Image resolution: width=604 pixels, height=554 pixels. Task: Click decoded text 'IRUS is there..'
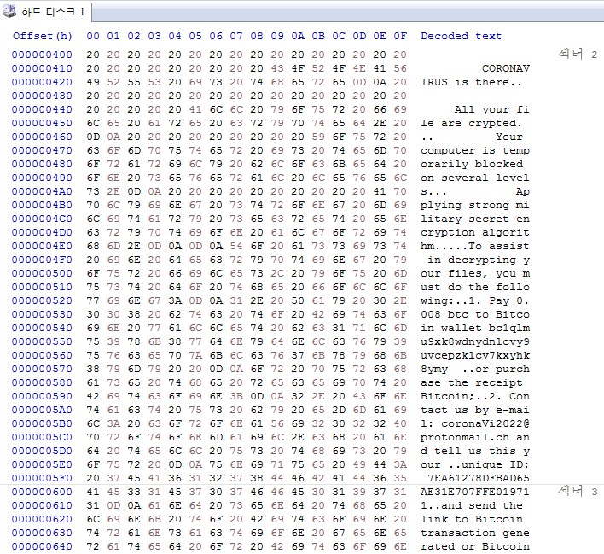coord(472,82)
